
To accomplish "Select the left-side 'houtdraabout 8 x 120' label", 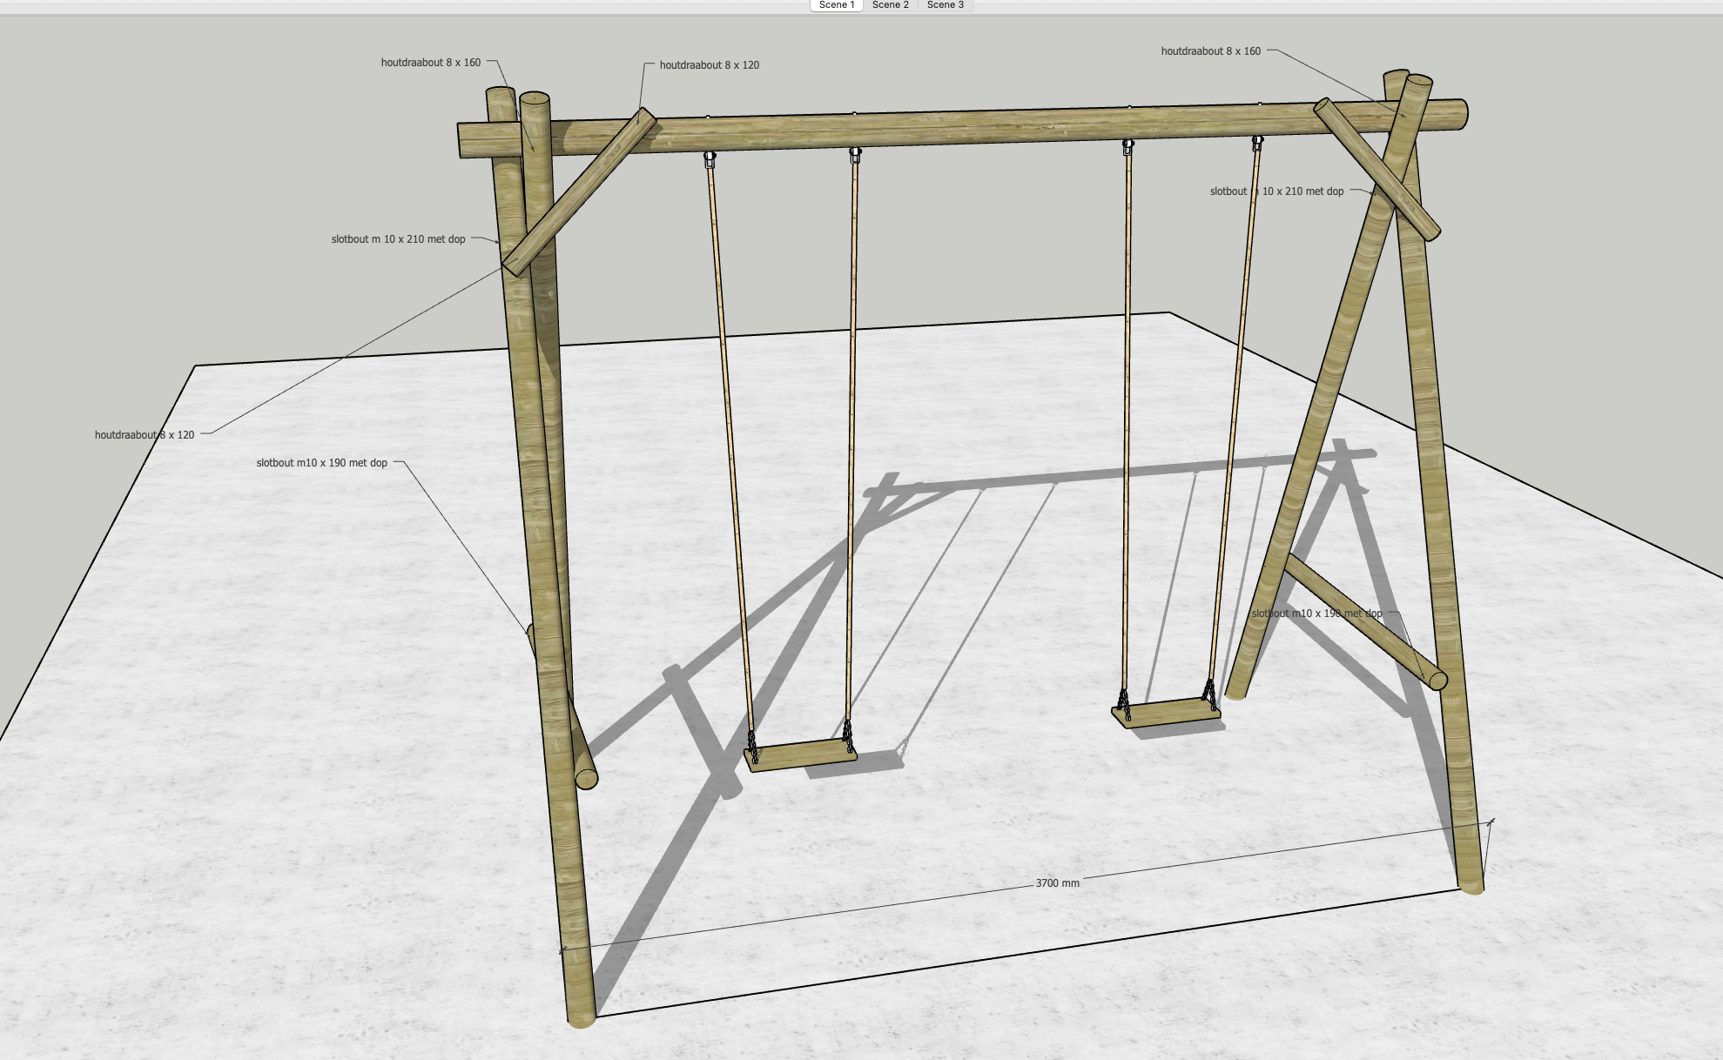I will coord(145,435).
